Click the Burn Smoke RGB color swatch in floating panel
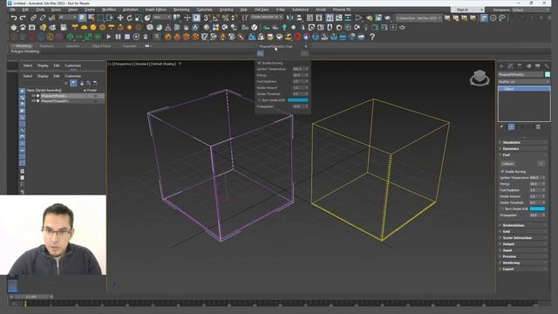Image resolution: width=558 pixels, height=314 pixels. (298, 100)
